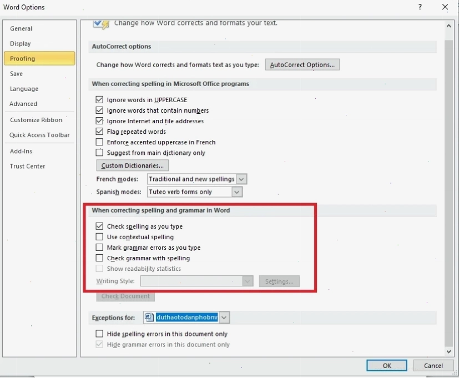Confirm settings with the OK button
Viewport: 459px width, 378px height.
click(x=387, y=365)
